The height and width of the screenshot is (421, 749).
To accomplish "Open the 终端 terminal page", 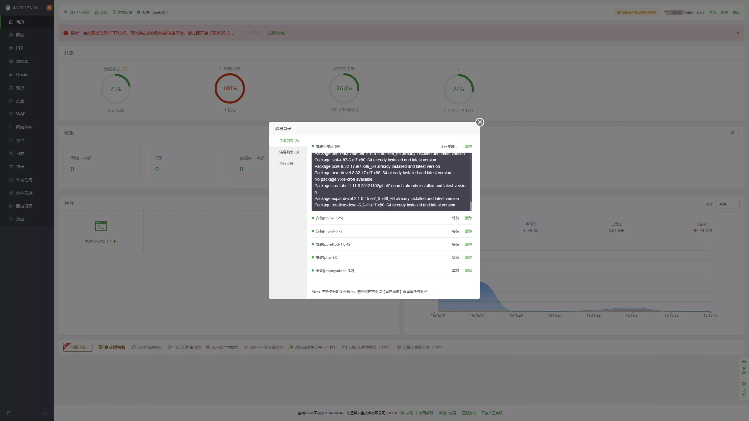I will tap(20, 166).
